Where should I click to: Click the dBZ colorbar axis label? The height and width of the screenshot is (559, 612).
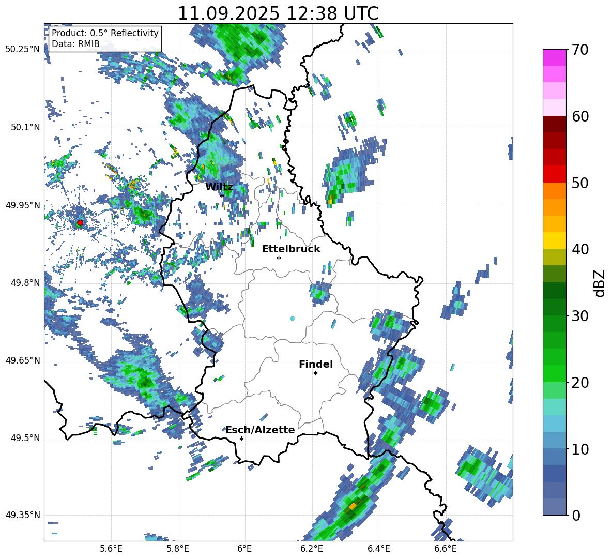[599, 283]
